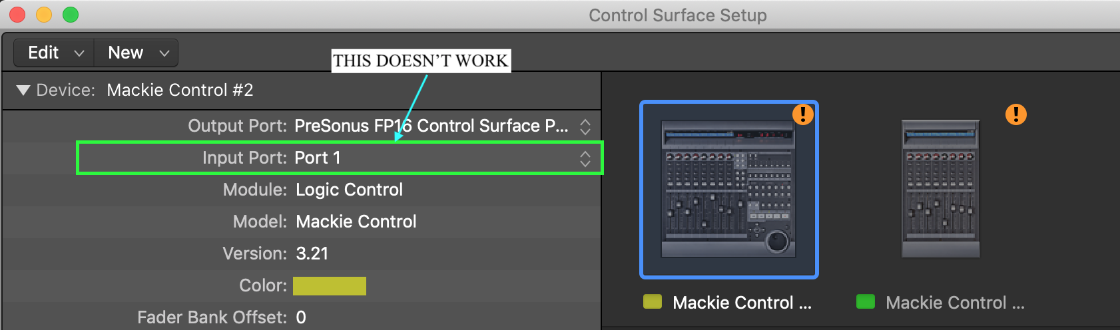The width and height of the screenshot is (1120, 330).
Task: Open the Input Port popup arrows
Action: (585, 158)
